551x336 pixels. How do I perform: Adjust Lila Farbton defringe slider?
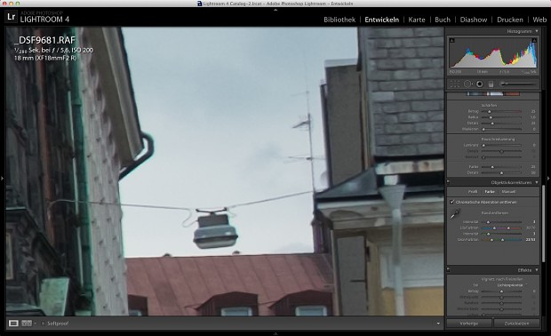[x=501, y=228]
